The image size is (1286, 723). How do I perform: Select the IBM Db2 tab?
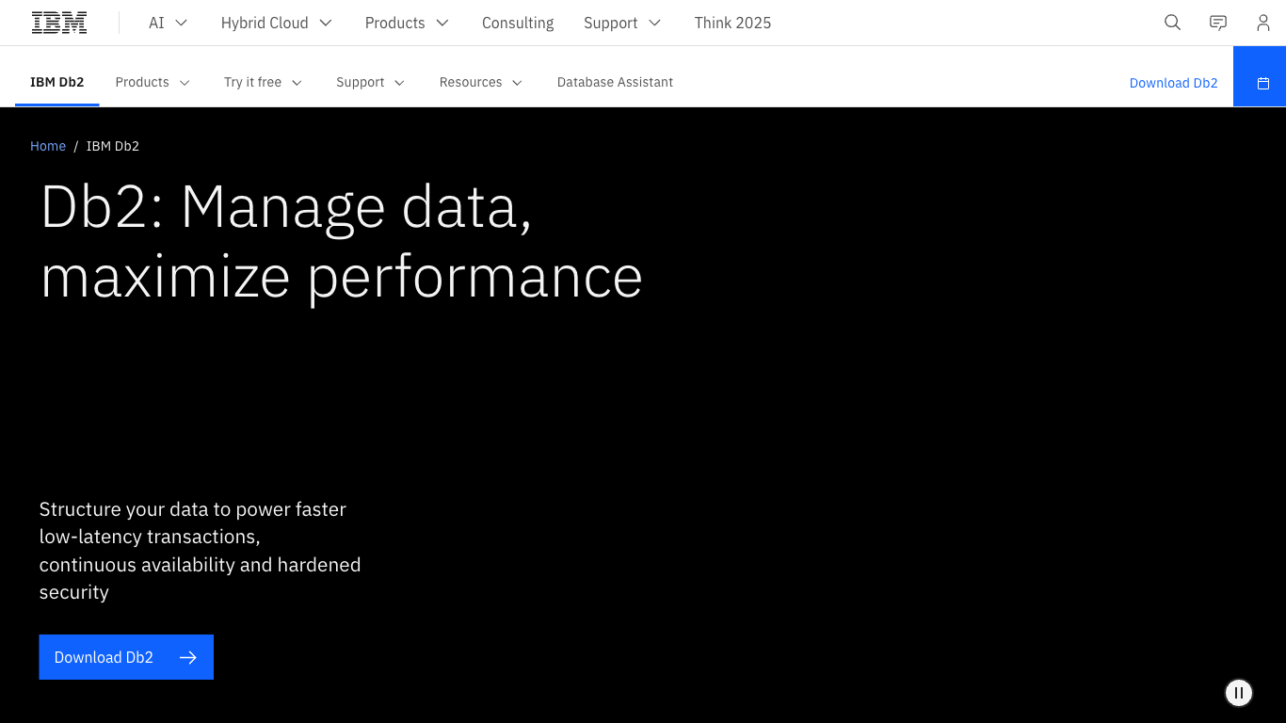click(56, 83)
